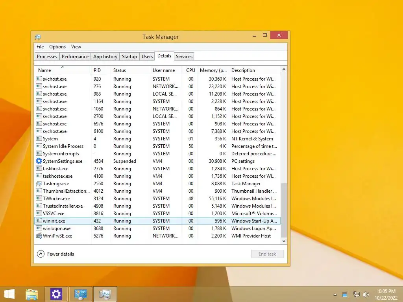Sort by the Name column header

(x=63, y=70)
